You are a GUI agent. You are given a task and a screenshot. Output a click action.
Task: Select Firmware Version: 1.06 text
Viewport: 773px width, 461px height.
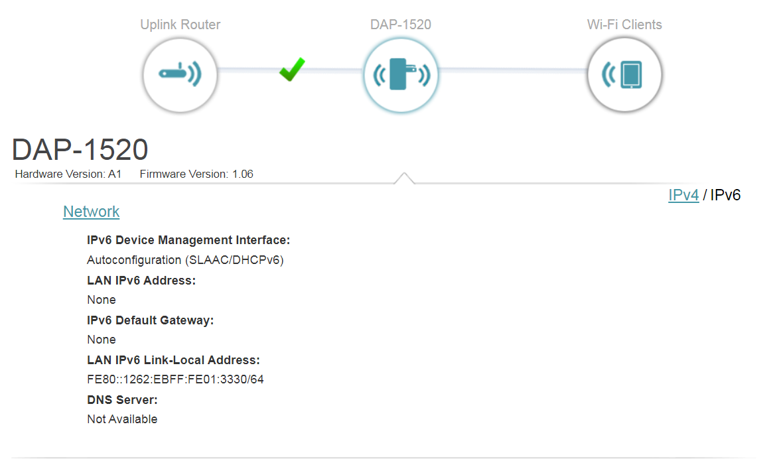pyautogui.click(x=196, y=174)
